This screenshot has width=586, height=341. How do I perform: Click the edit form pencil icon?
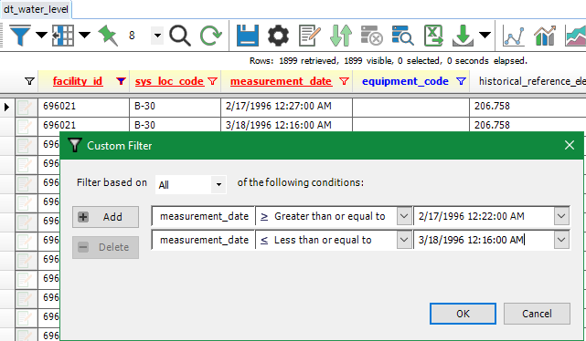tap(309, 36)
